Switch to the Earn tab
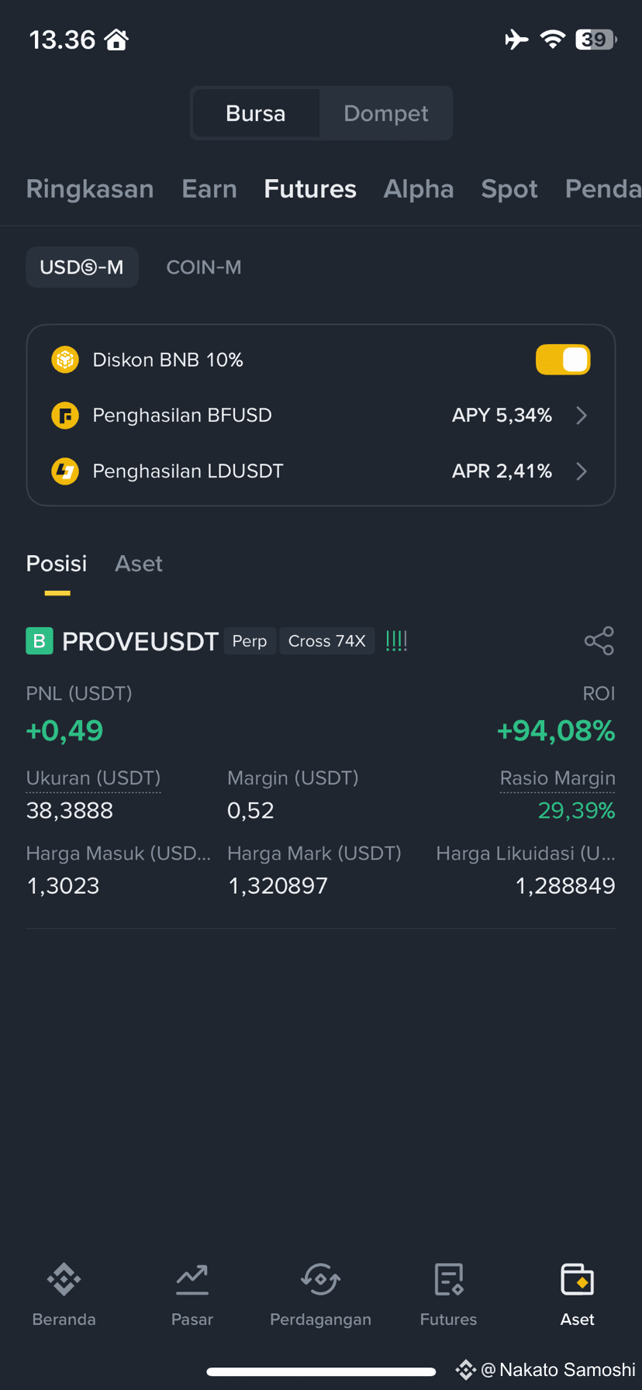 pyautogui.click(x=209, y=189)
